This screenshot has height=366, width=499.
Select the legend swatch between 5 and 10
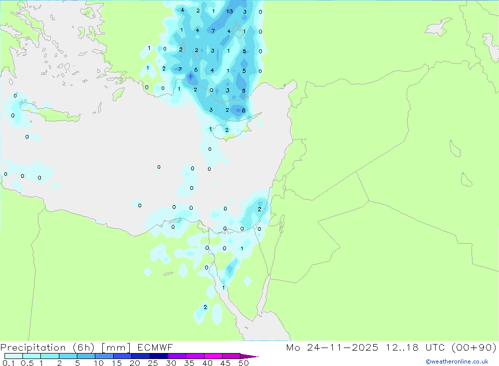[86, 356]
